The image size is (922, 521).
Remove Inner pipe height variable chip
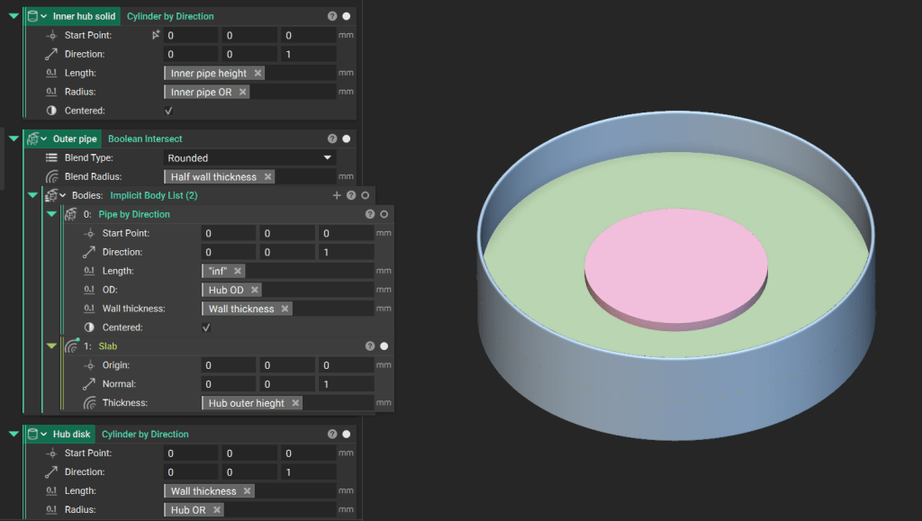pos(258,73)
